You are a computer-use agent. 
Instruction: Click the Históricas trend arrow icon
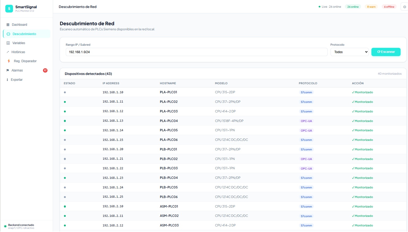click(8, 52)
